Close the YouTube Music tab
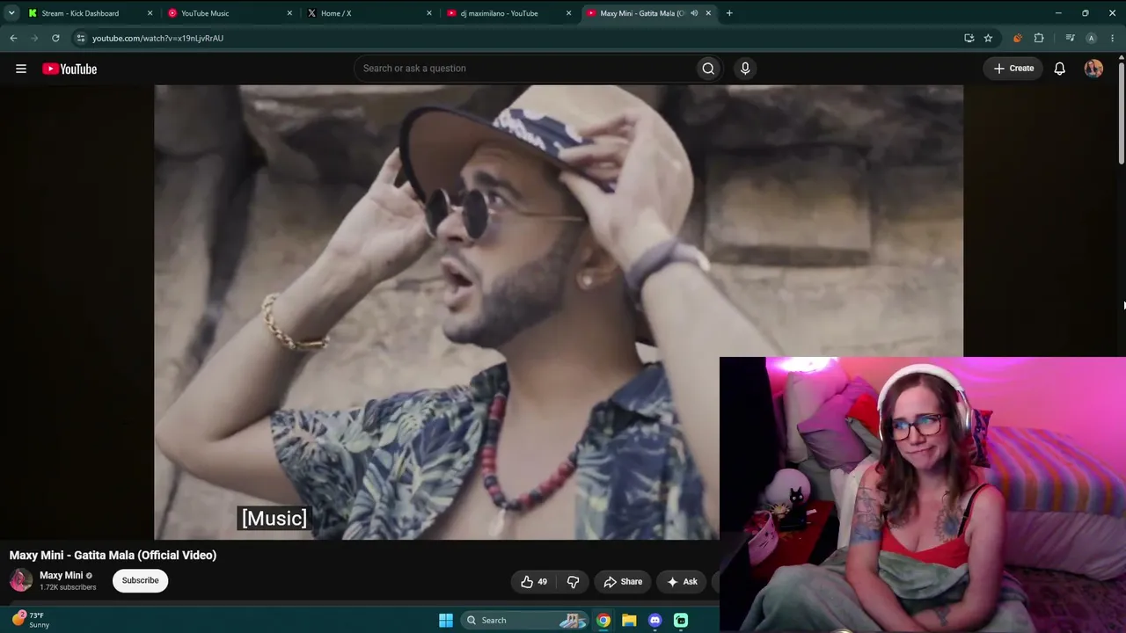1126x633 pixels. coord(289,13)
